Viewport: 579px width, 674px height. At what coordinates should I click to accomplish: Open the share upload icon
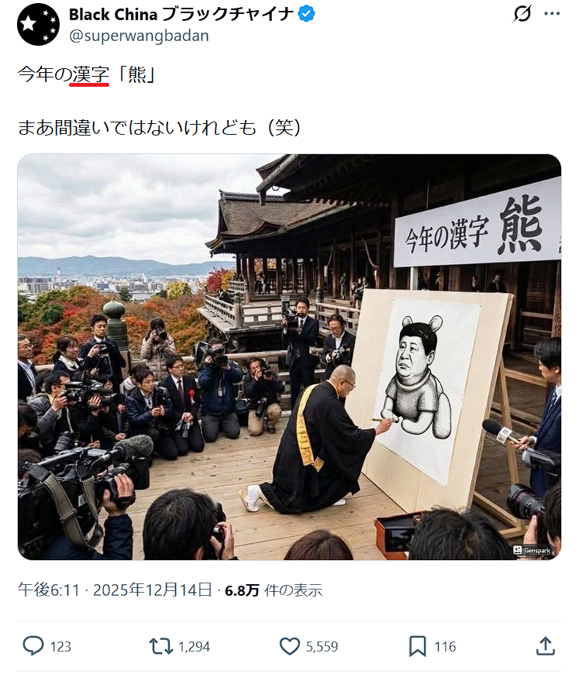point(545,645)
